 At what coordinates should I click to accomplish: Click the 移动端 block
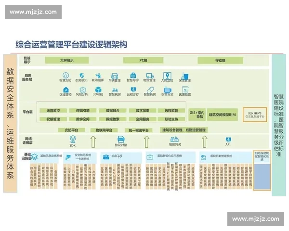pyautogui.click(x=220, y=60)
